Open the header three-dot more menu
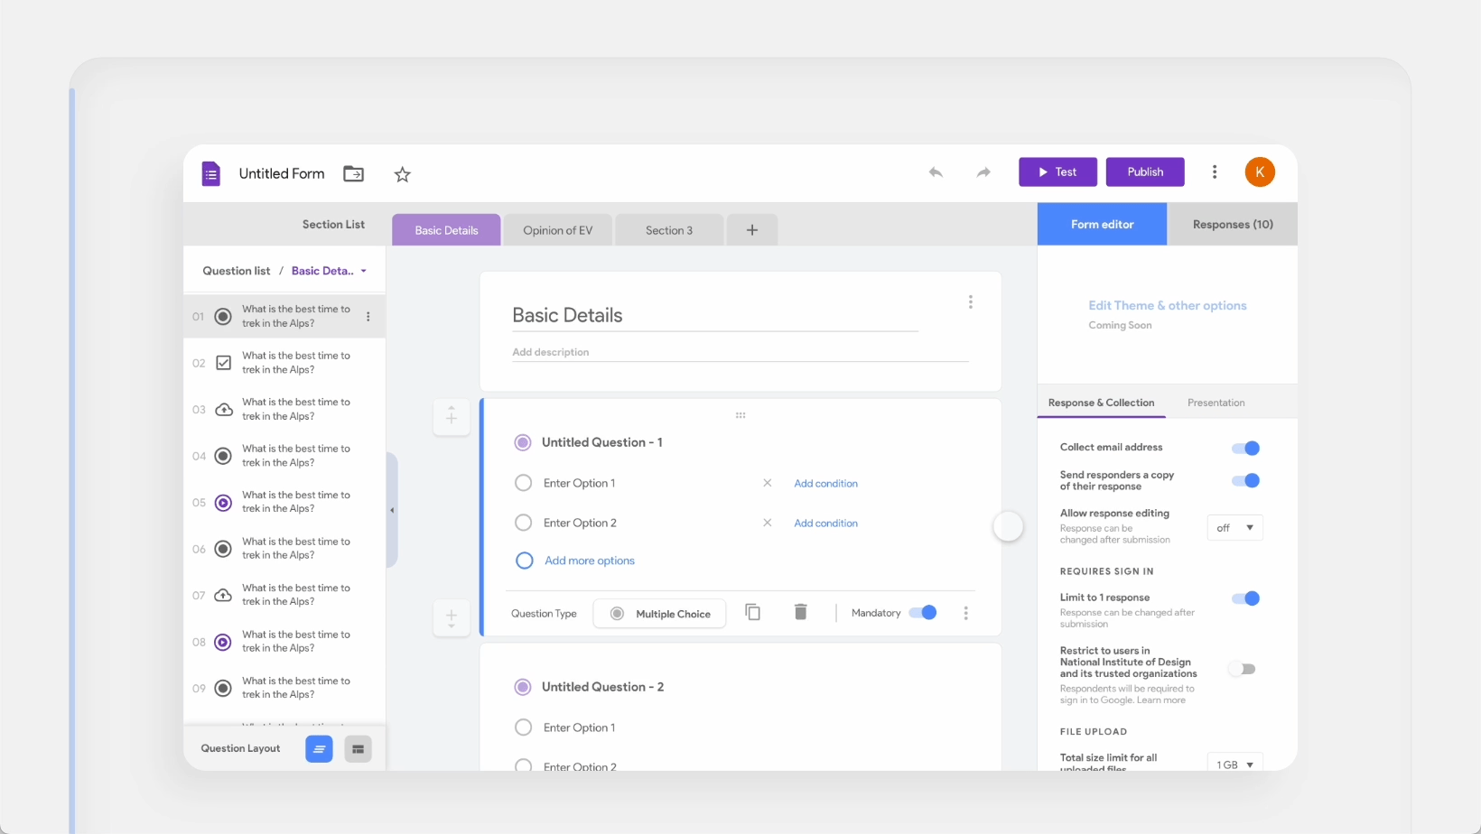1481x834 pixels. (x=1215, y=171)
